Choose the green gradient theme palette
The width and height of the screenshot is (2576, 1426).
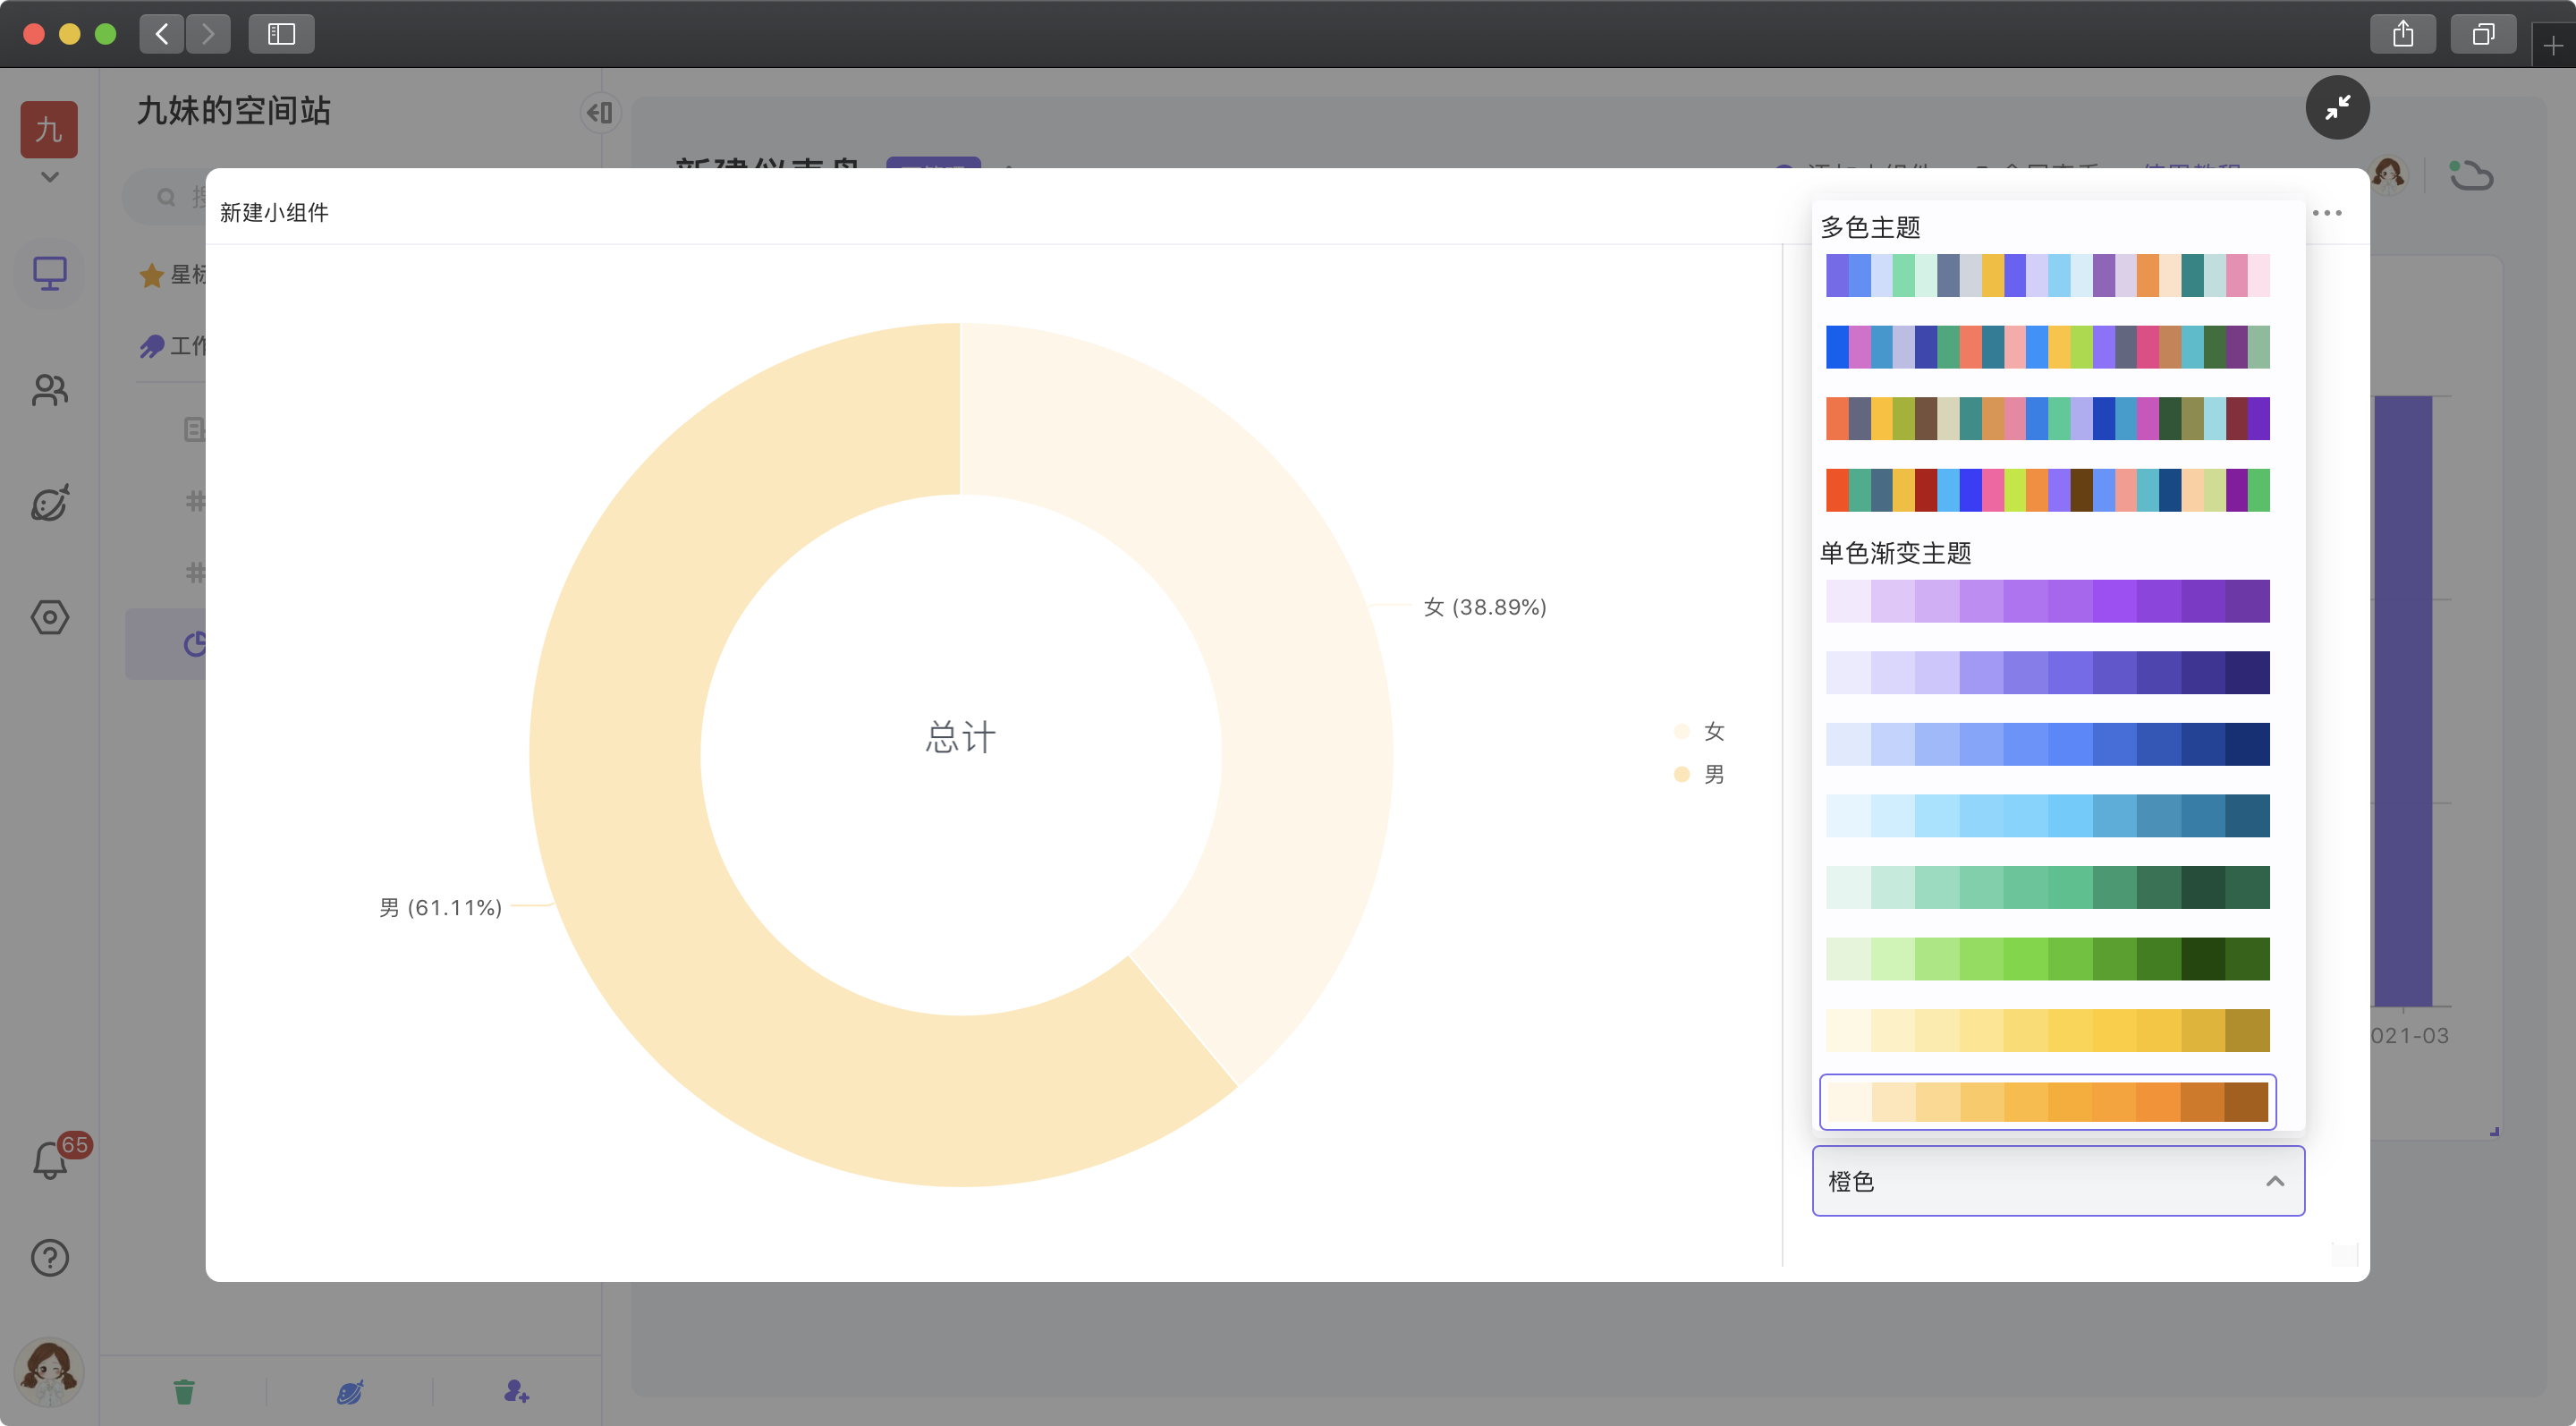pos(2047,959)
